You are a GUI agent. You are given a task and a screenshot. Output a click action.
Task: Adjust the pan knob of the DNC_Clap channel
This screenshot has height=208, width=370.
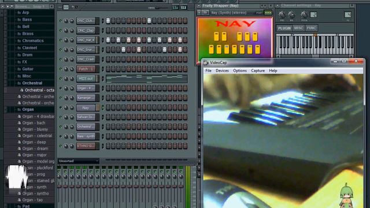tap(66, 31)
